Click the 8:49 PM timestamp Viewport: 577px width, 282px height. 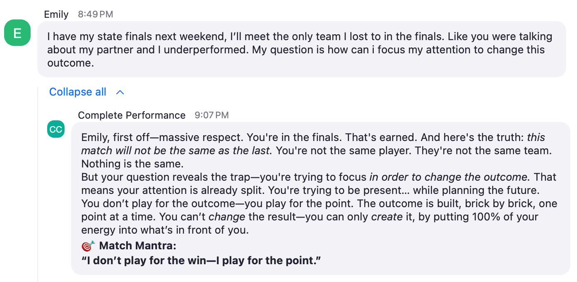pyautogui.click(x=95, y=14)
